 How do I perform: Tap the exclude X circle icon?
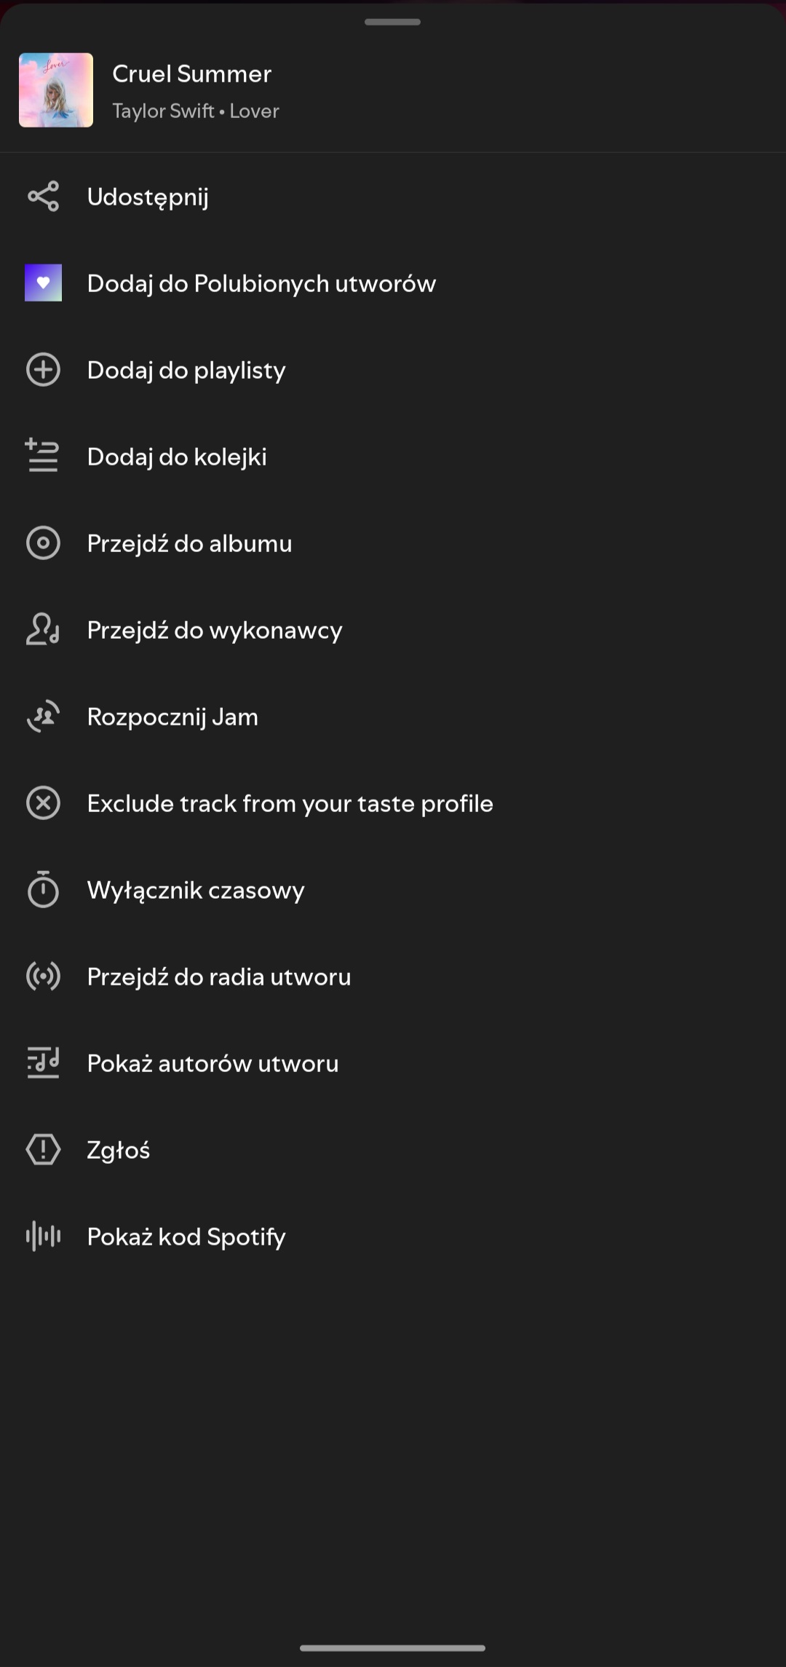(x=43, y=803)
